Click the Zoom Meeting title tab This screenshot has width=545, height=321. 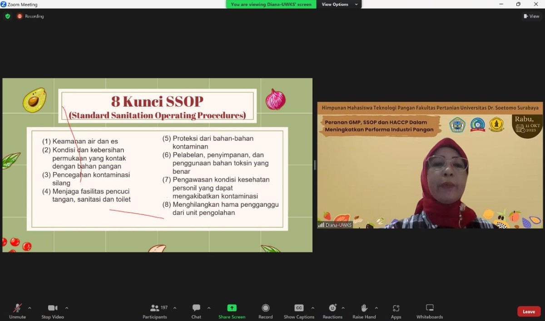[20, 4]
